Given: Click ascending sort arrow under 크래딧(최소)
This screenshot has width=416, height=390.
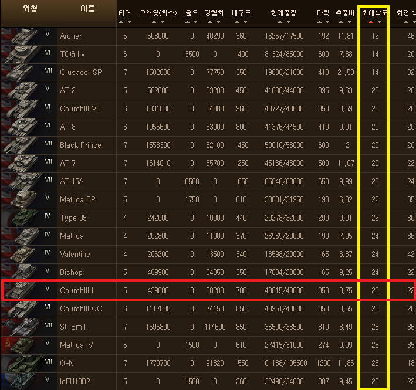Looking at the screenshot, I should pos(154,22).
